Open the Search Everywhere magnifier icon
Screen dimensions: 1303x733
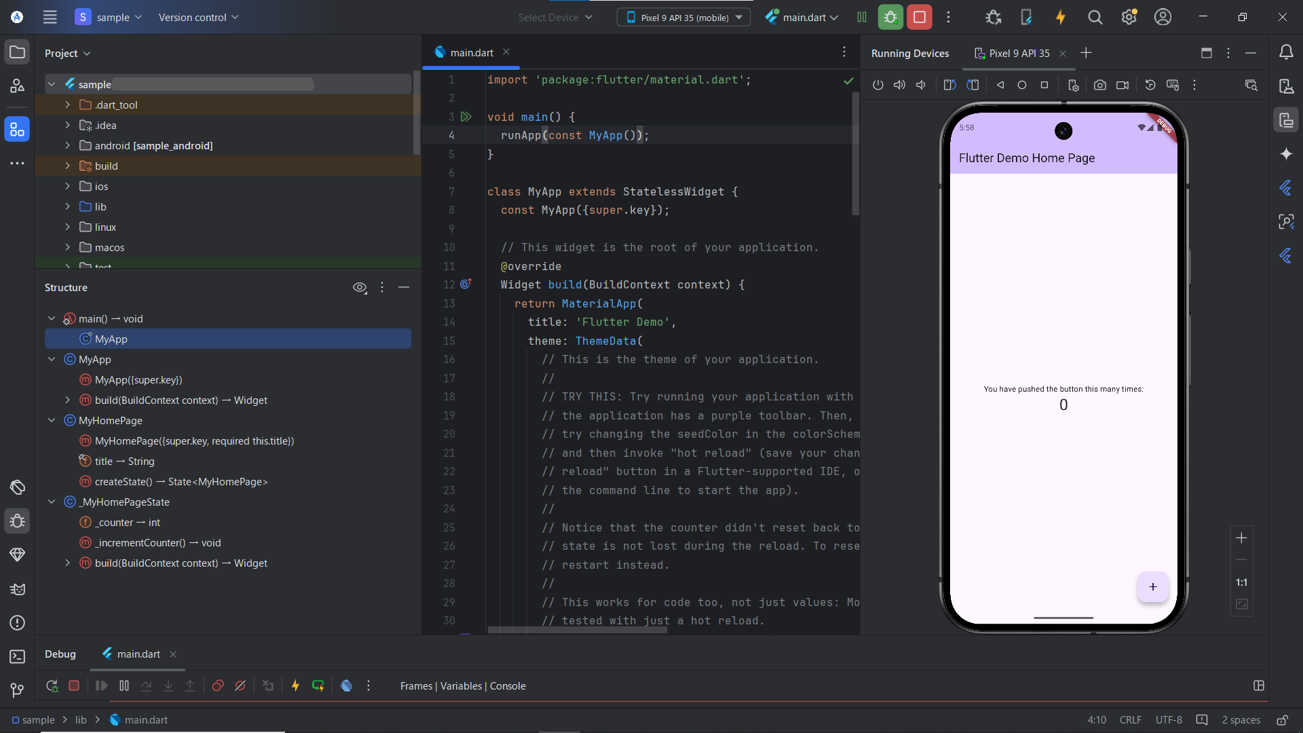(1095, 18)
